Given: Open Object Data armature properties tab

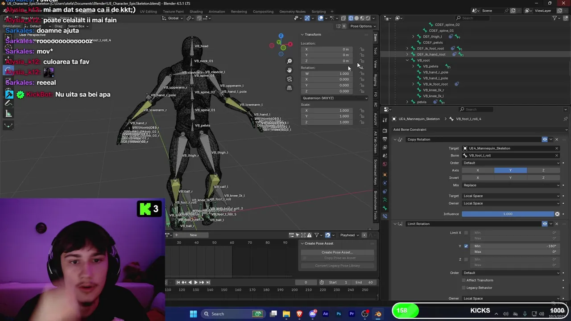Looking at the screenshot, I should coord(385,199).
